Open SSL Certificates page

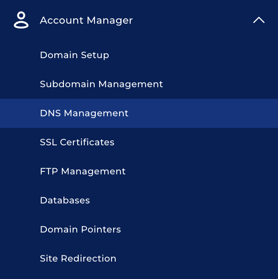(x=77, y=142)
